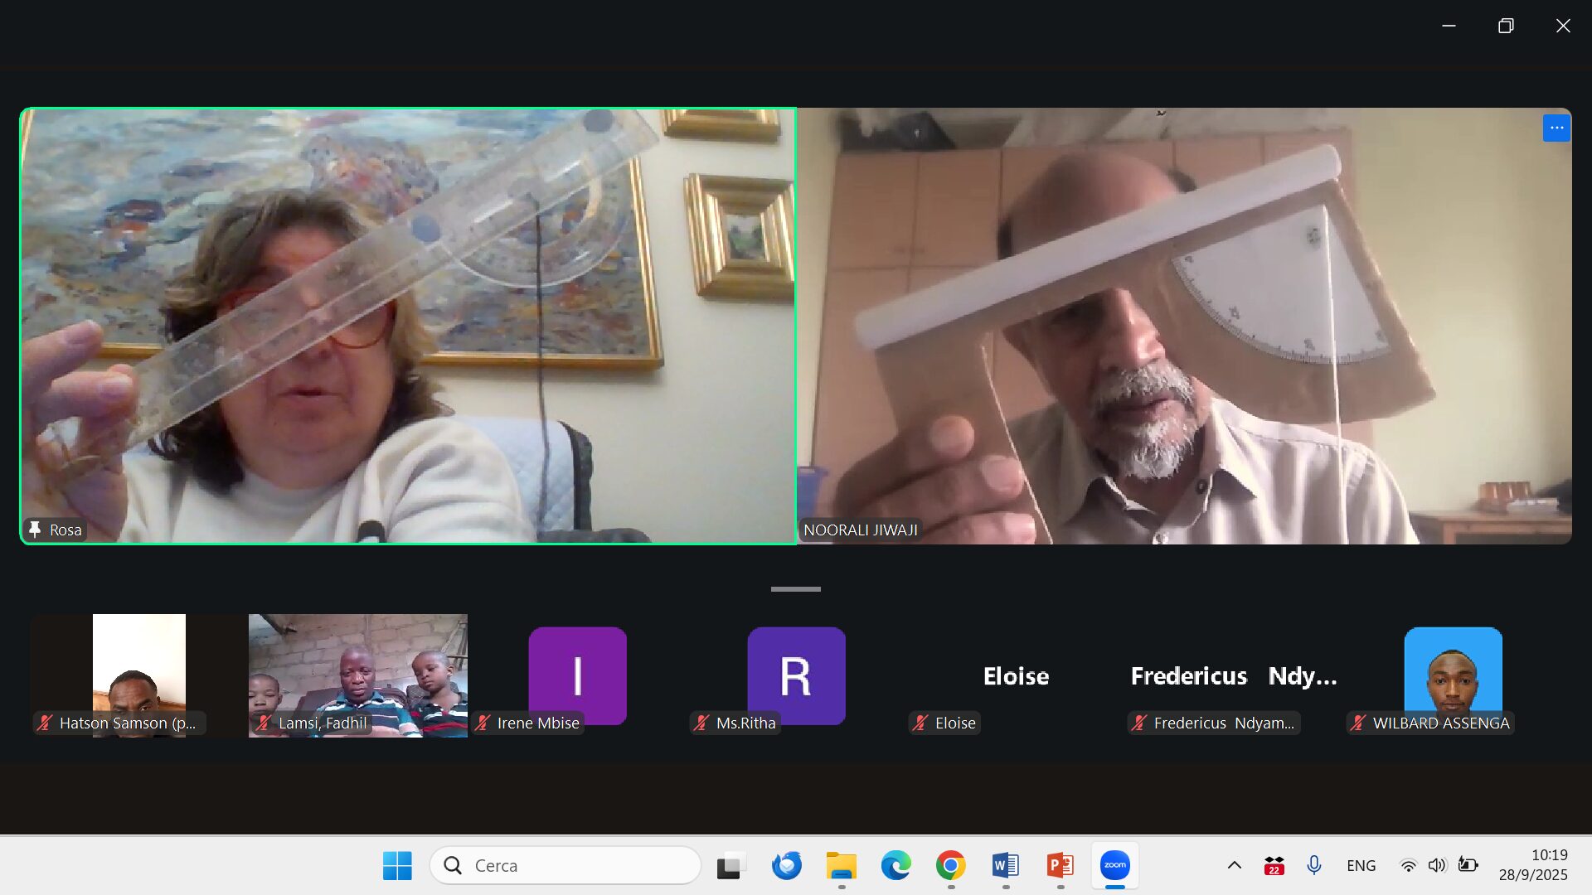The image size is (1592, 895).
Task: Open PowerPoint from the taskbar
Action: (x=1060, y=865)
